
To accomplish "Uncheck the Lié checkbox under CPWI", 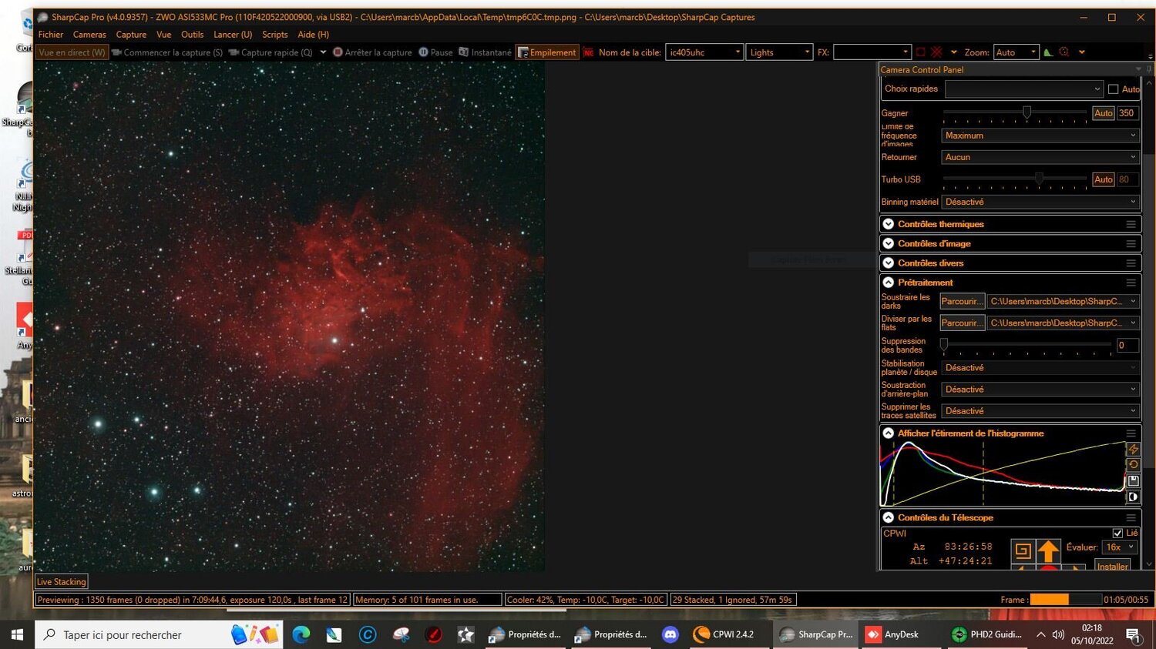I will click(x=1117, y=532).
